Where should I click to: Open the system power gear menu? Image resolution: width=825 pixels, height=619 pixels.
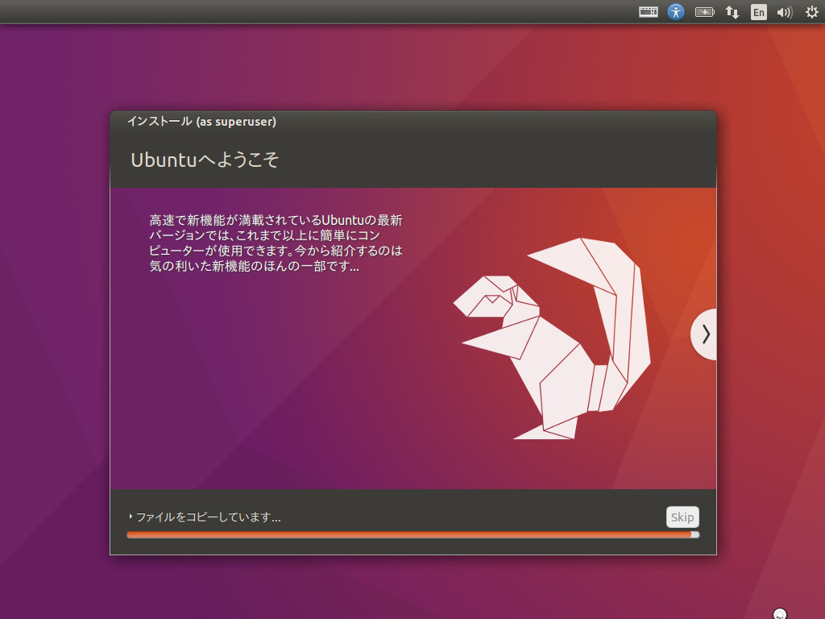pyautogui.click(x=812, y=12)
